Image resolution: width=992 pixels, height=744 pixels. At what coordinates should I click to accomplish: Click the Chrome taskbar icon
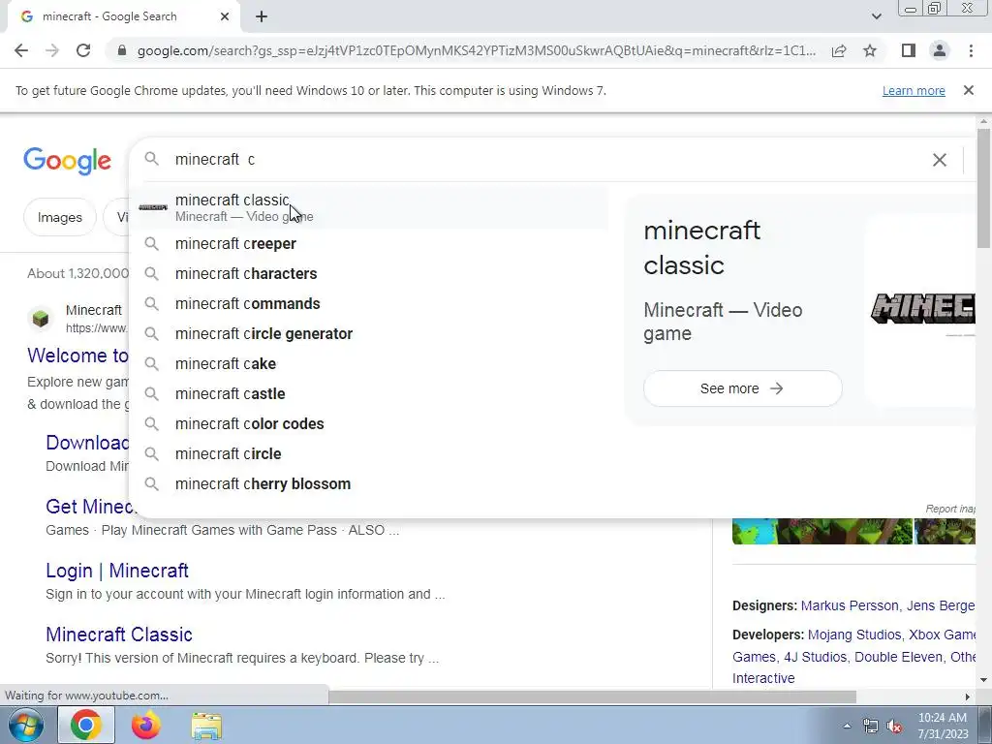pyautogui.click(x=86, y=725)
